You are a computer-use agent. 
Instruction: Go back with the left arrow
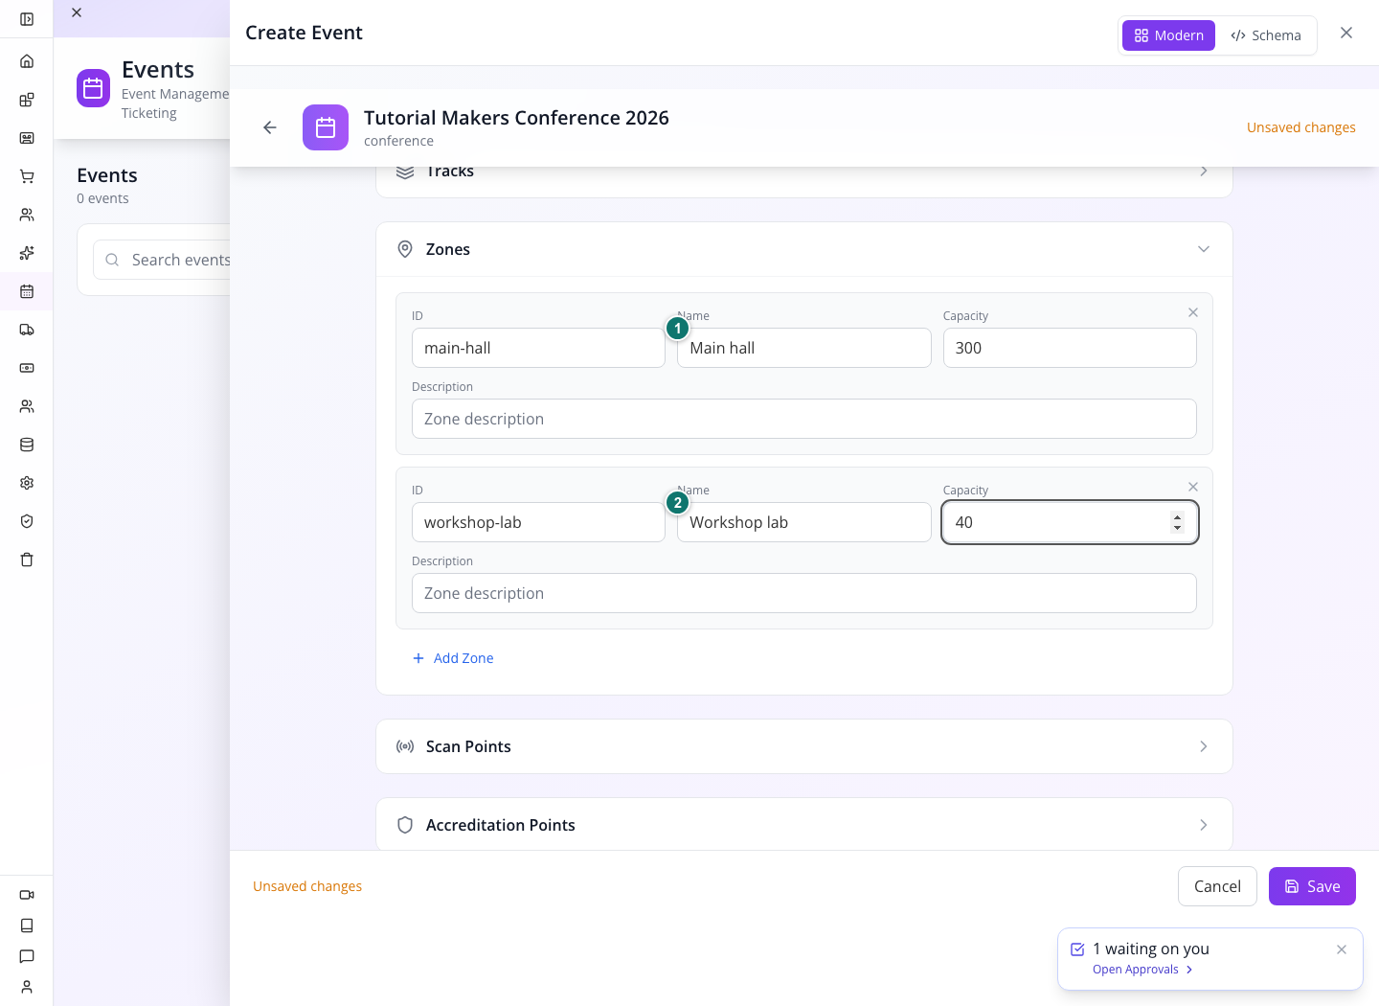270,127
